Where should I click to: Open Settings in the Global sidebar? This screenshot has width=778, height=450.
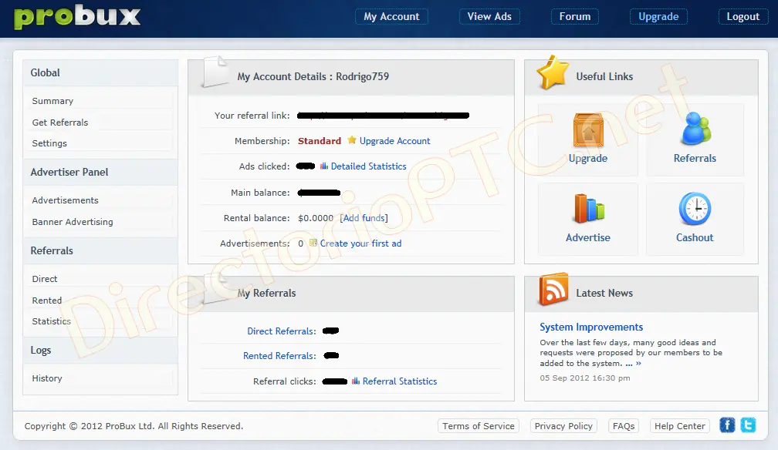[x=49, y=143]
